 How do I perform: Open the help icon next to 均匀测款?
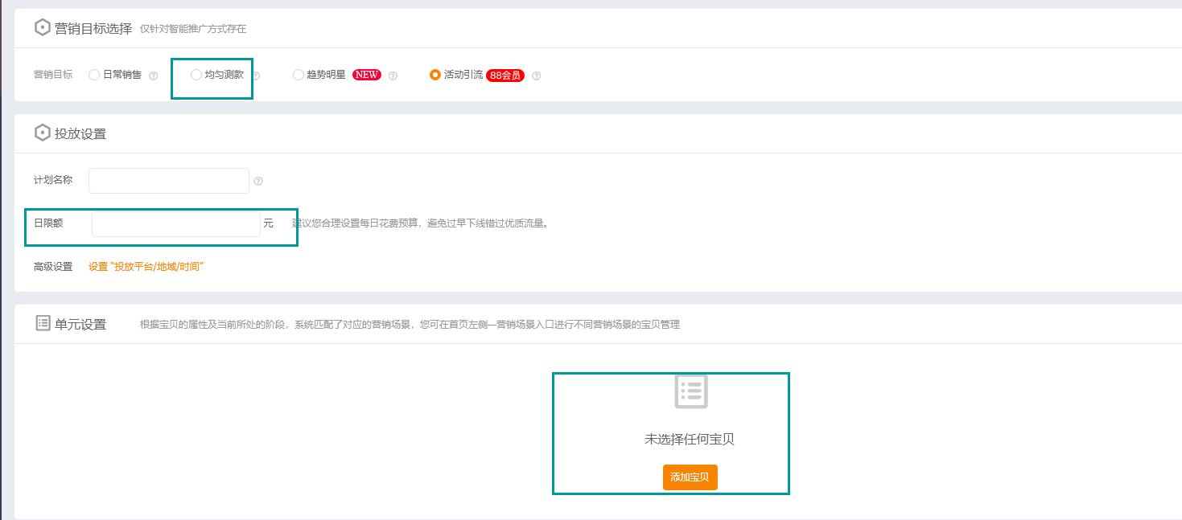(257, 74)
